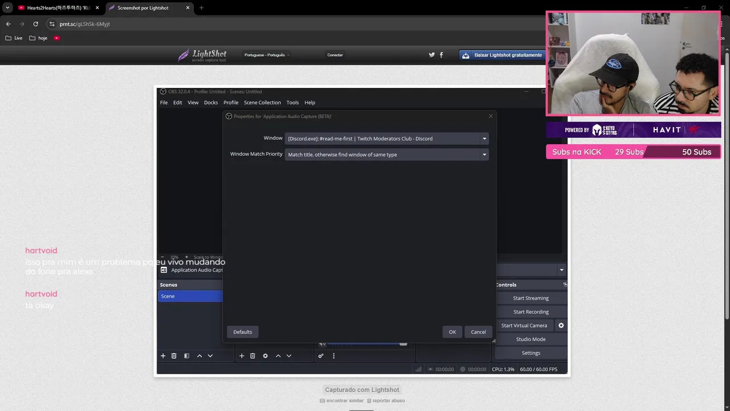Image resolution: width=730 pixels, height=411 pixels.
Task: Click the reportar abuso link
Action: [x=386, y=401]
